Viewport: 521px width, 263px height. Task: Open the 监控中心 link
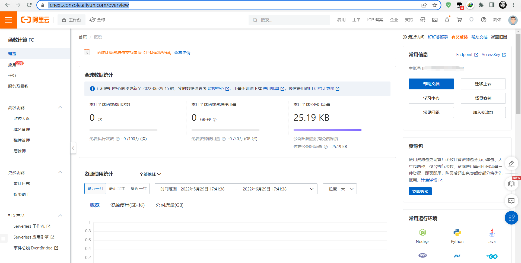(218, 89)
